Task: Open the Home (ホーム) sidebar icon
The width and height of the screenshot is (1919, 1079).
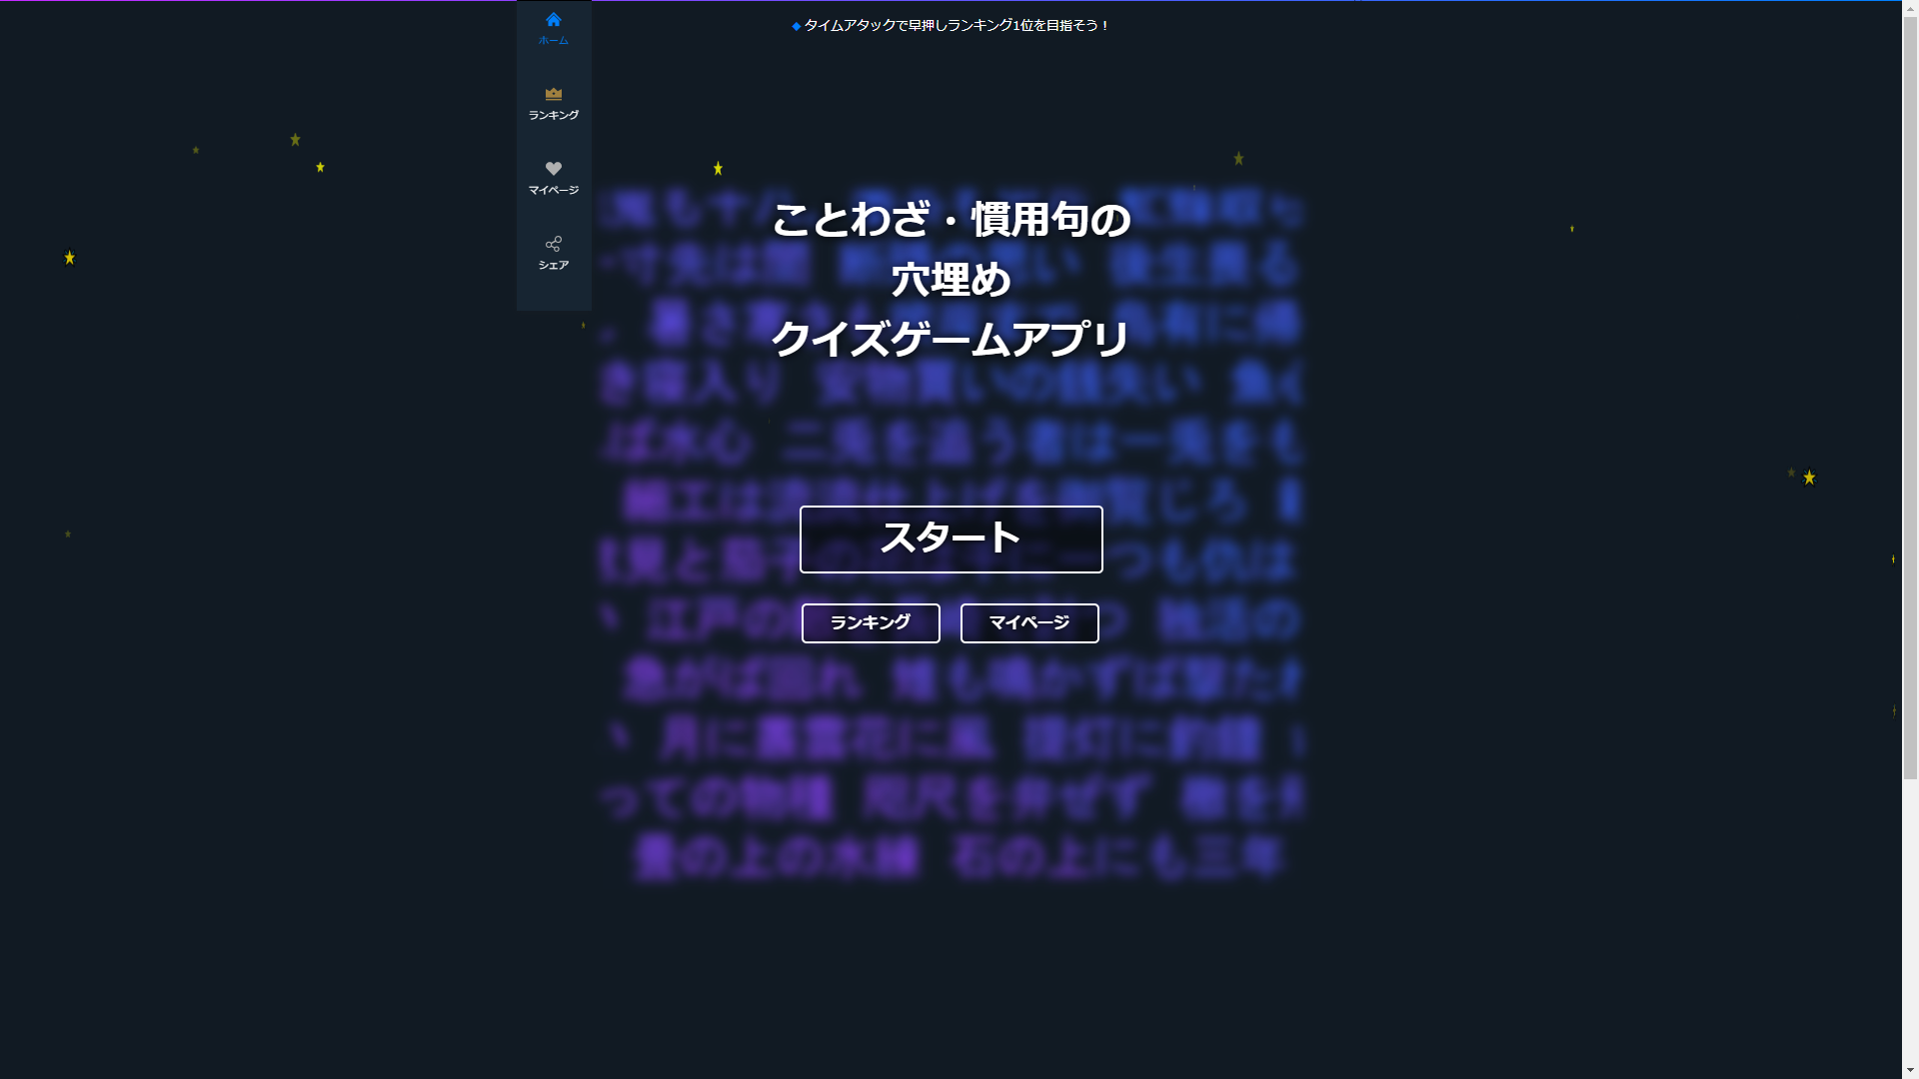Action: (x=554, y=29)
